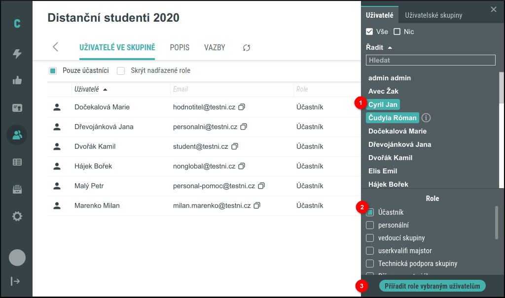Open the POPIS tab
The height and width of the screenshot is (298, 505).
point(179,47)
